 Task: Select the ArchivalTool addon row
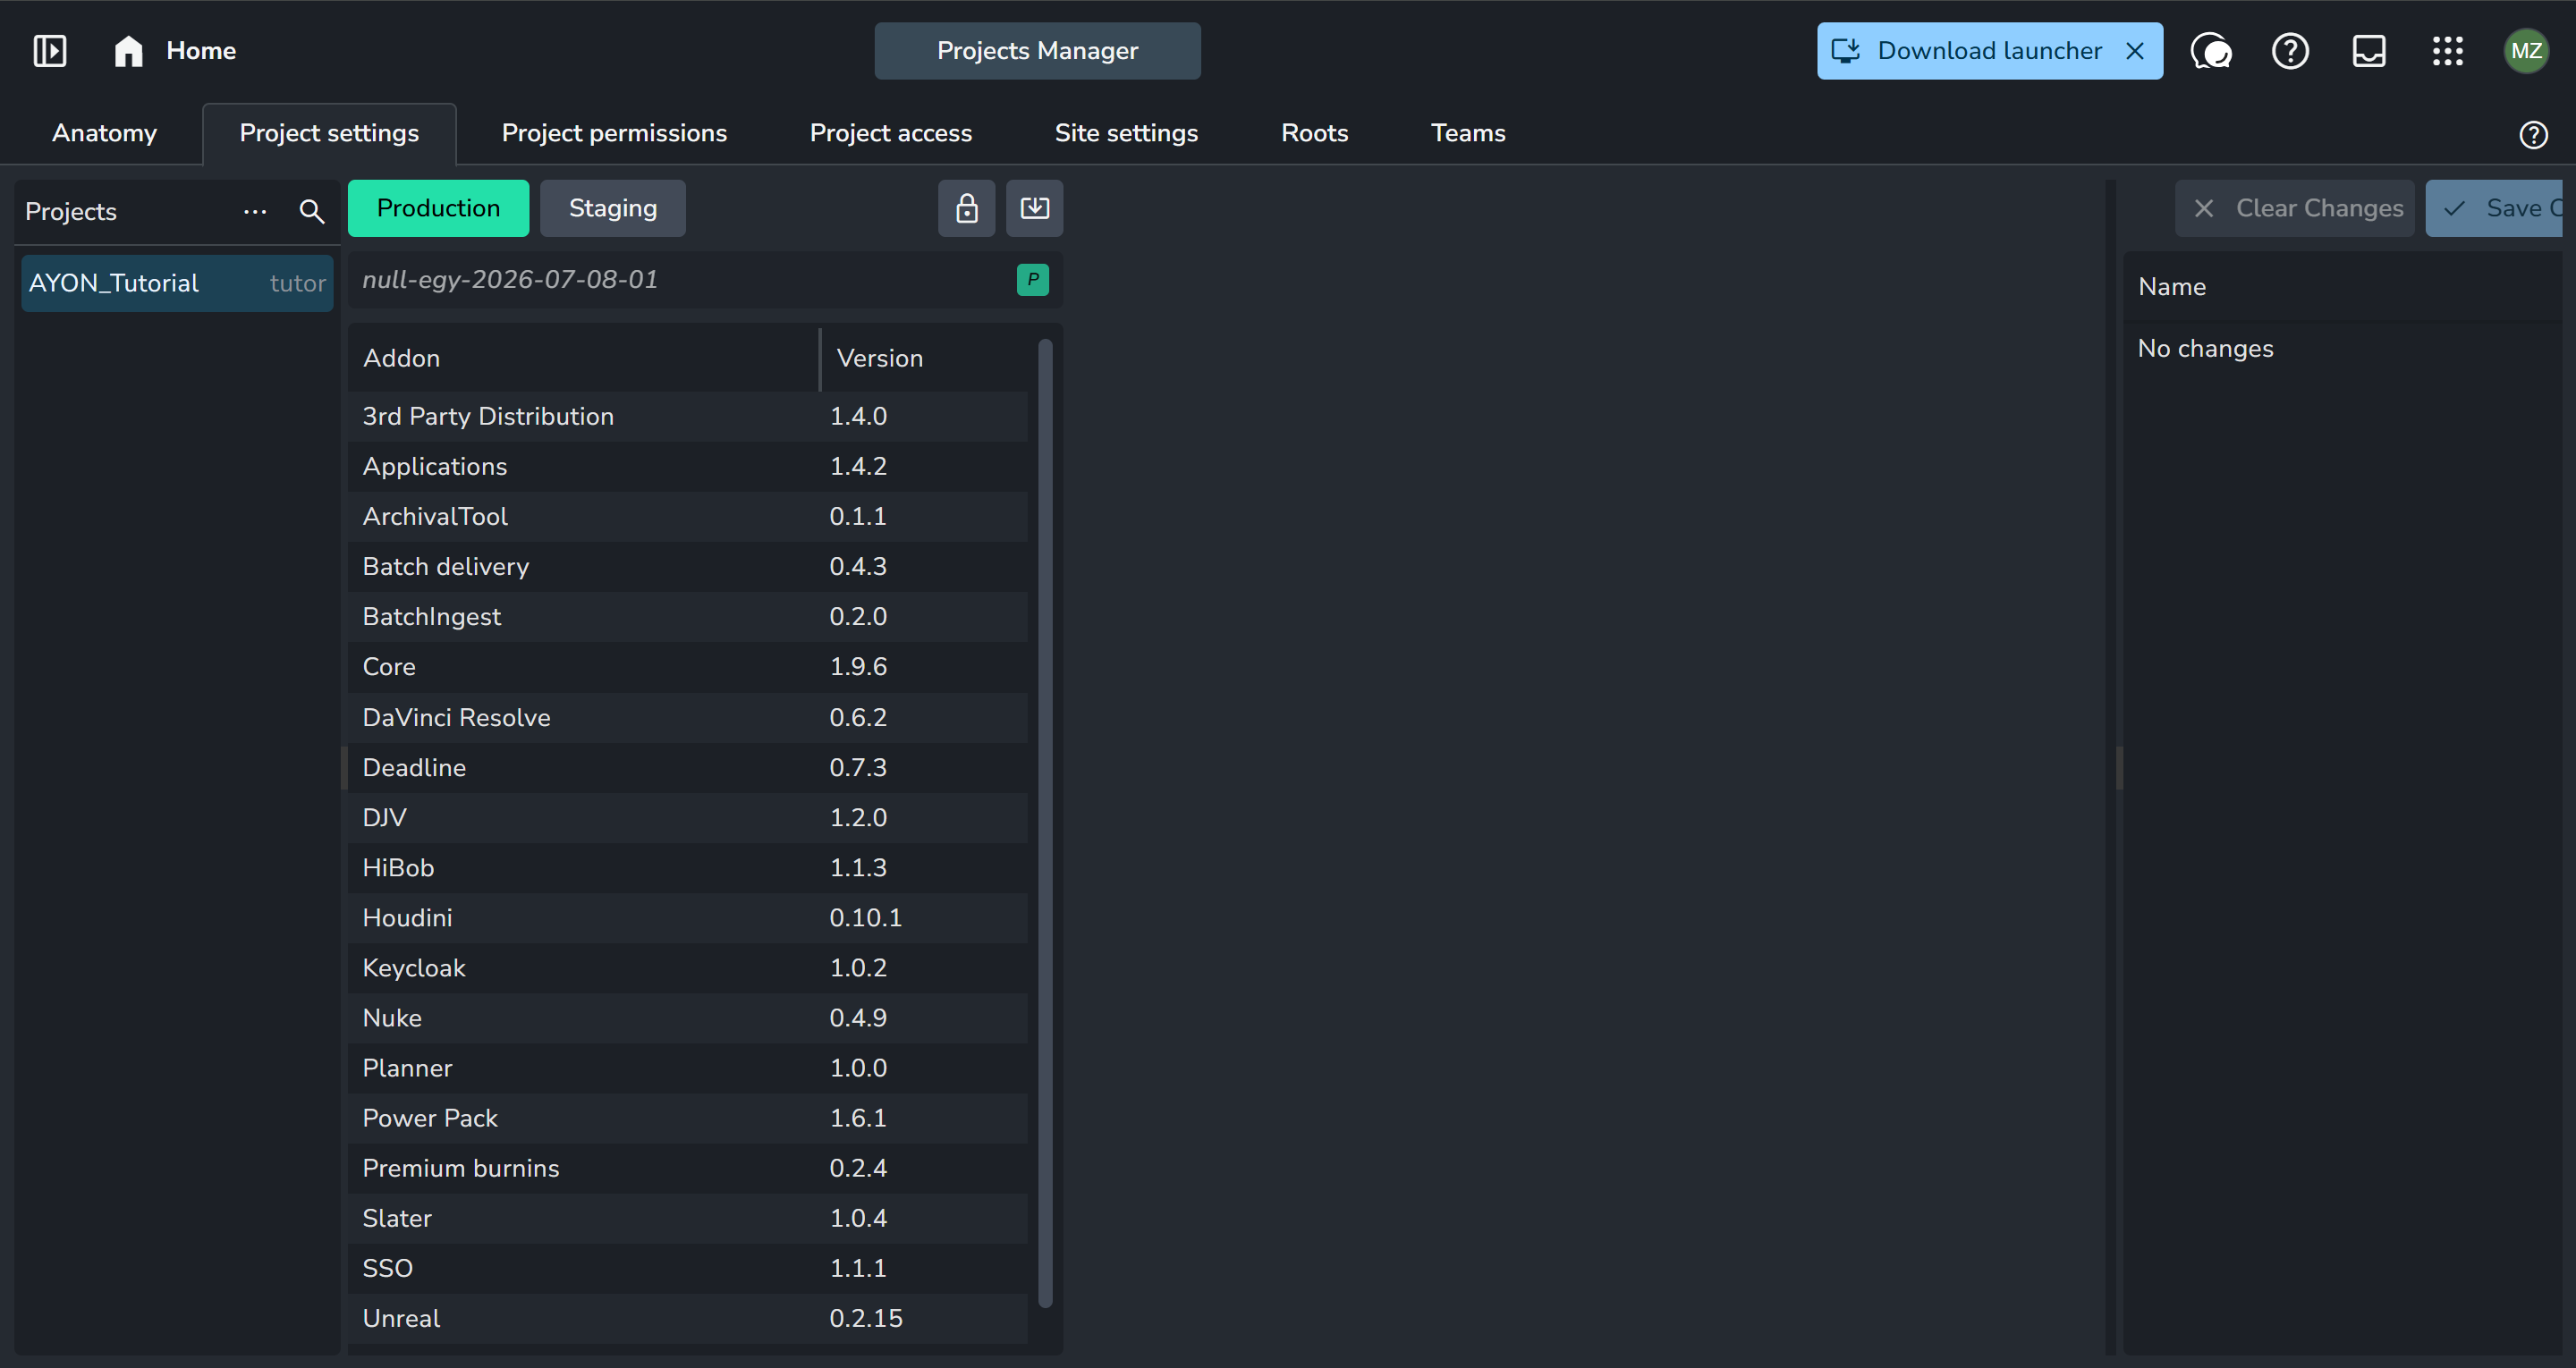coord(688,516)
